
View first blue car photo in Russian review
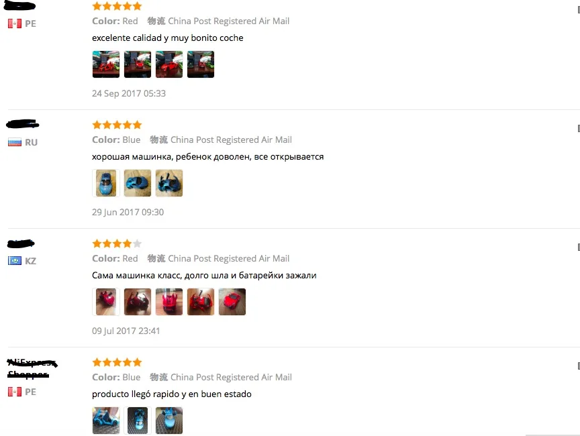[x=106, y=183]
